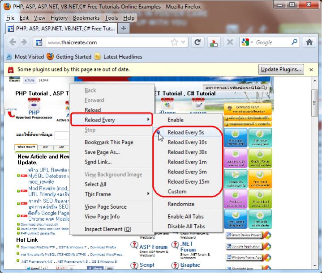This screenshot has height=273, width=322.
Task: Open the History menu
Action: (59, 18)
